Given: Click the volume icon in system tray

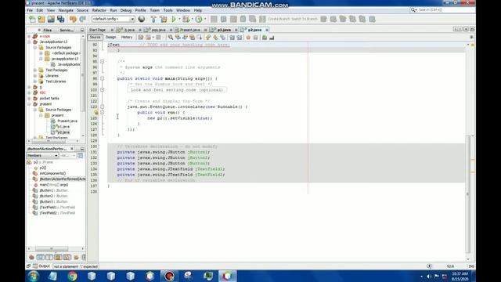Looking at the screenshot, I should [429, 277].
